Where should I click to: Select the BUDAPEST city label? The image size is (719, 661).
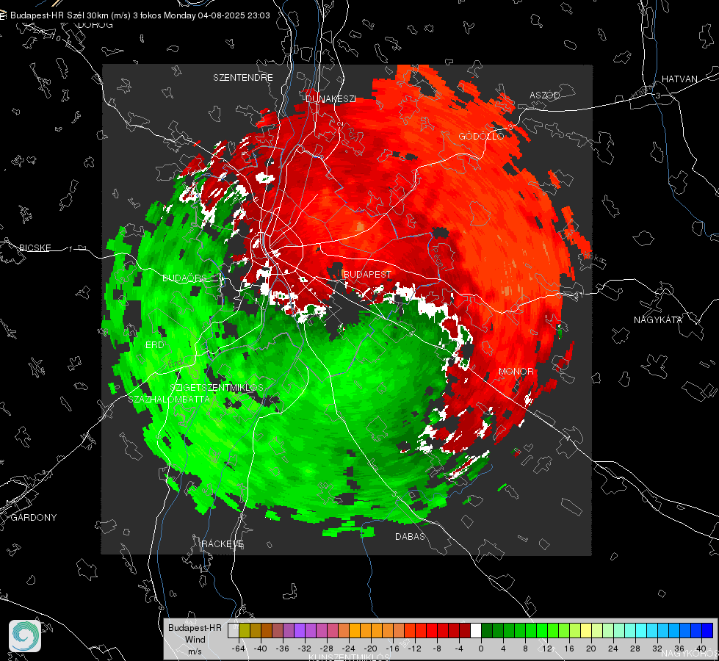[366, 274]
